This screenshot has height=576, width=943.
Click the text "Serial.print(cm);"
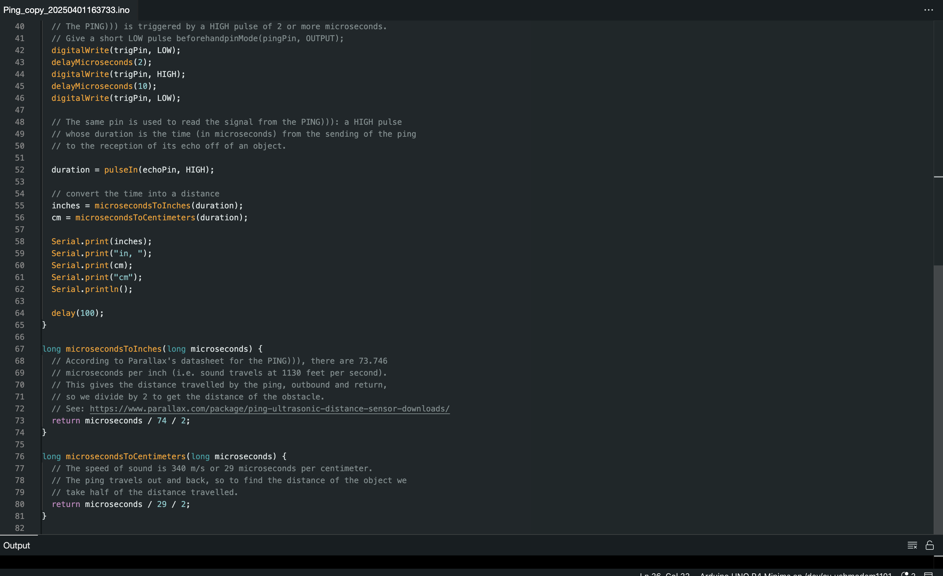92,265
